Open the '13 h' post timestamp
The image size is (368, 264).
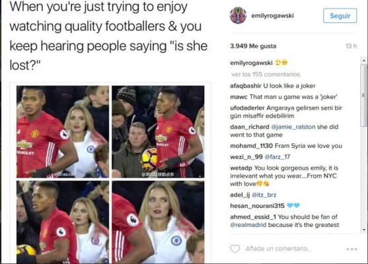(x=351, y=46)
